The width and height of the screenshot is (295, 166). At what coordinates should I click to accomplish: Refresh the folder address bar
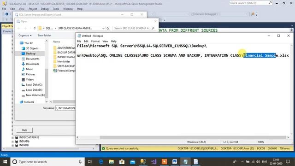point(107,28)
